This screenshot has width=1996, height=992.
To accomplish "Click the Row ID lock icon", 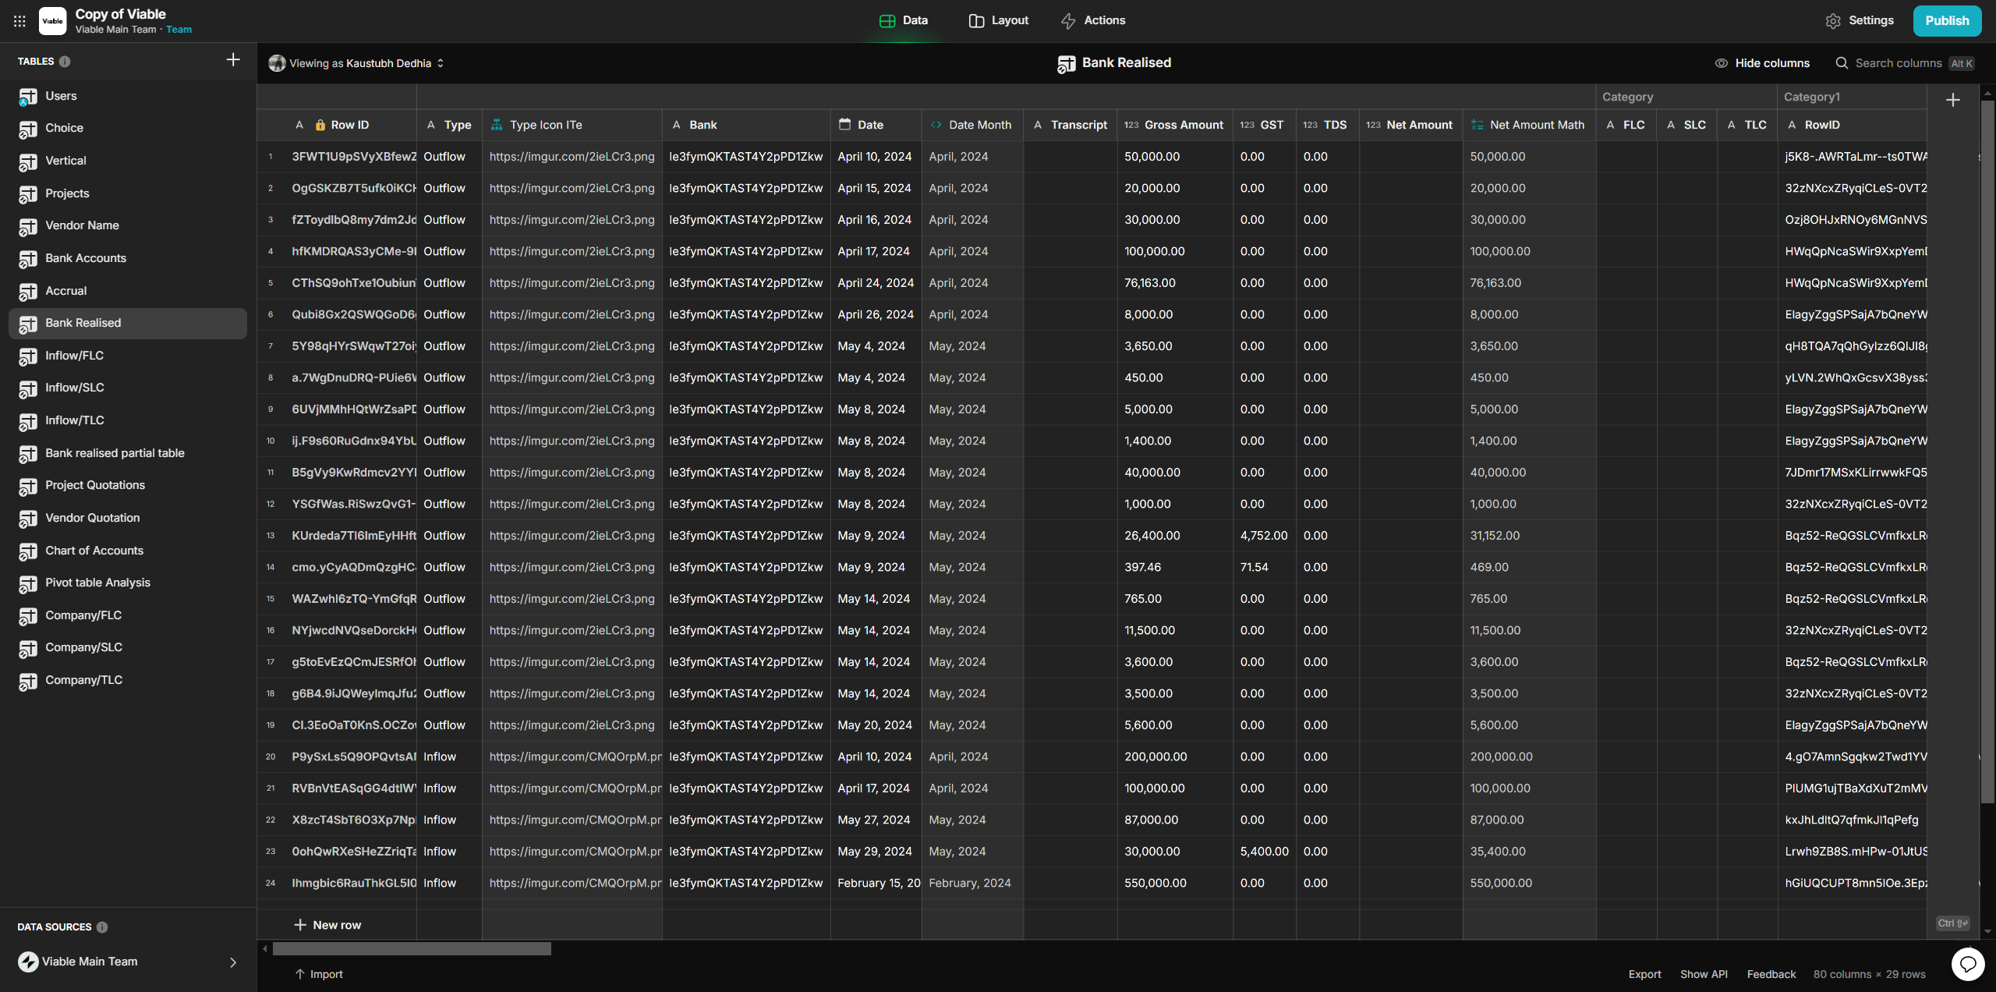I will pos(320,125).
